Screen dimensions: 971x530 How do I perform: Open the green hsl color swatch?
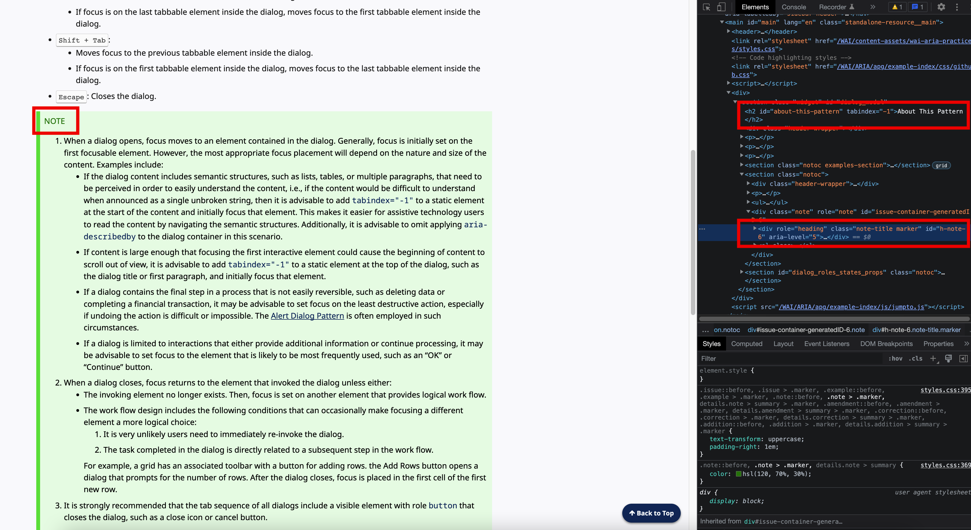click(738, 474)
